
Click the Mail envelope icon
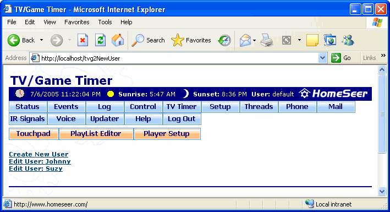(245, 40)
